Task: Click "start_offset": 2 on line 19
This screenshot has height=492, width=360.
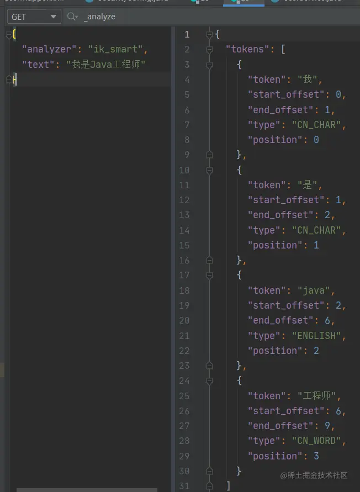Action: (x=295, y=305)
